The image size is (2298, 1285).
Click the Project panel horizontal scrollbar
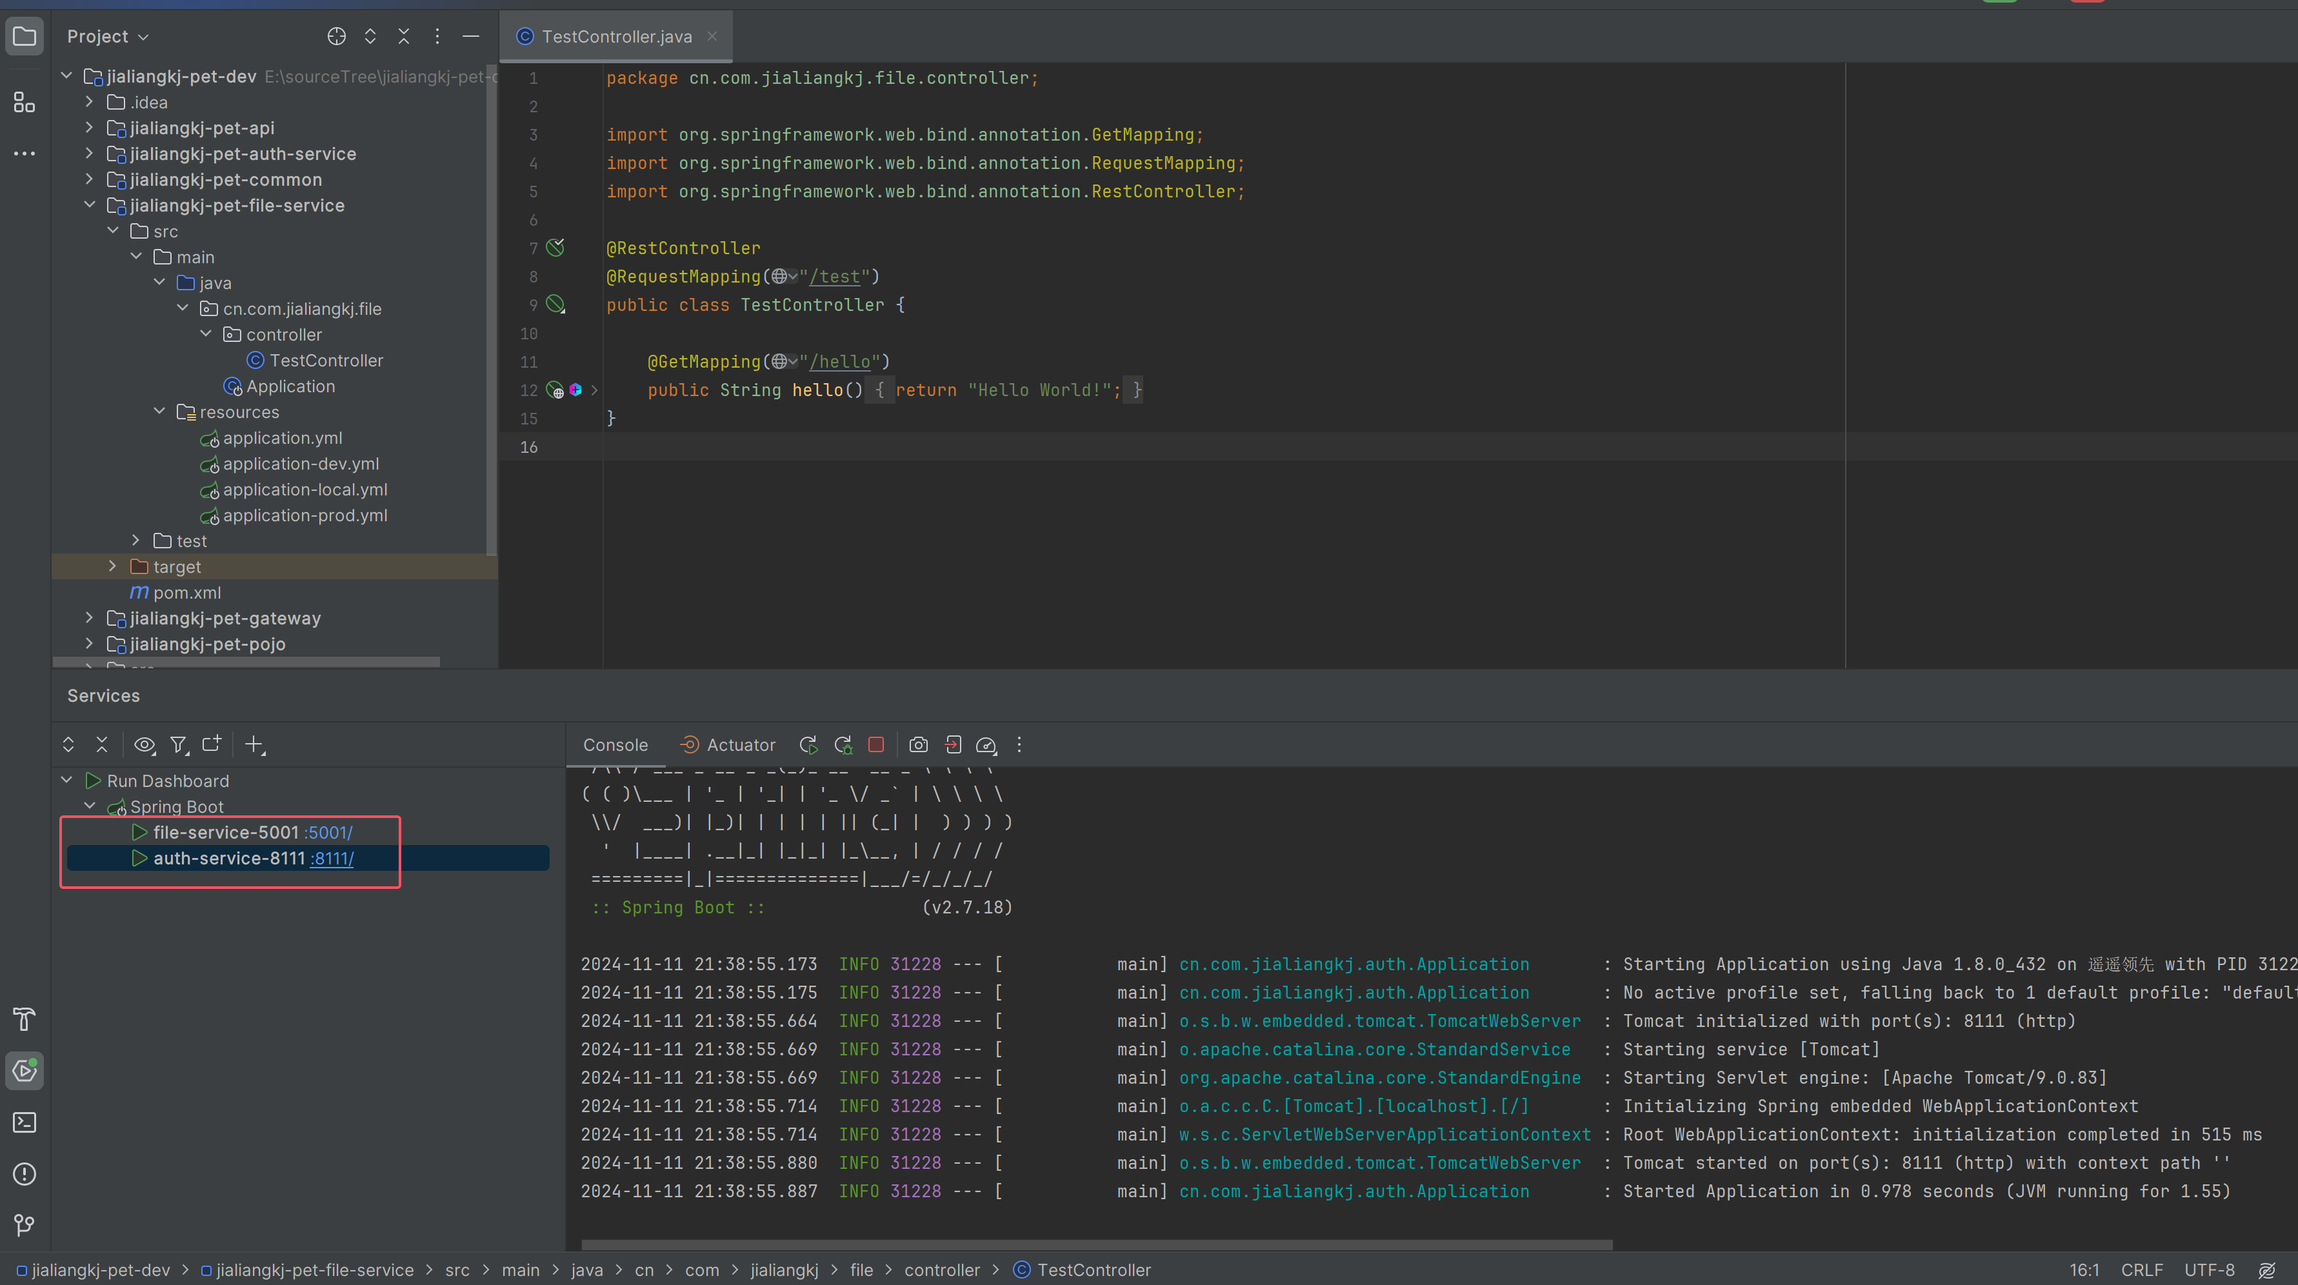(x=246, y=662)
